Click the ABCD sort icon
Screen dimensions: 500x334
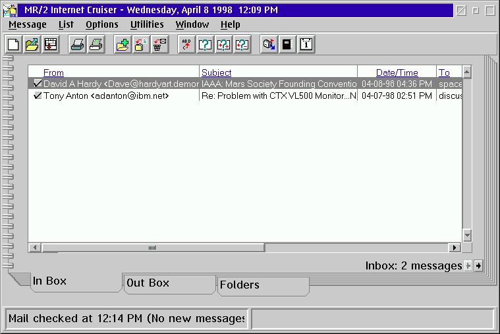(186, 44)
